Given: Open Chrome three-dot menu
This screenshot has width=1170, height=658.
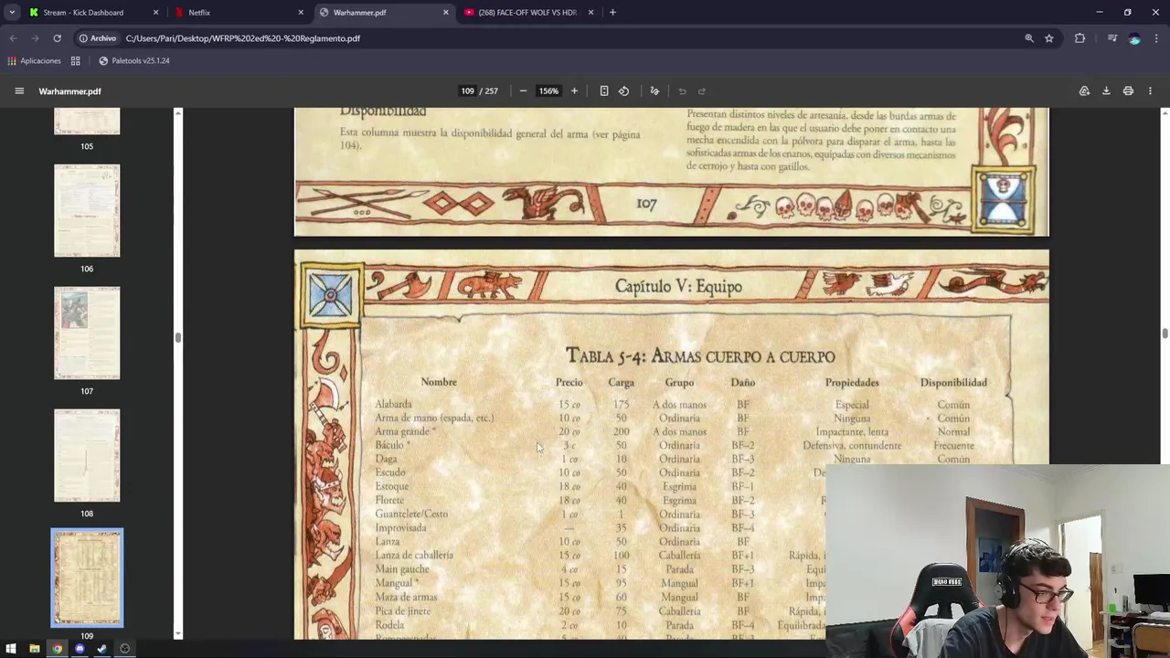Looking at the screenshot, I should [x=1157, y=38].
